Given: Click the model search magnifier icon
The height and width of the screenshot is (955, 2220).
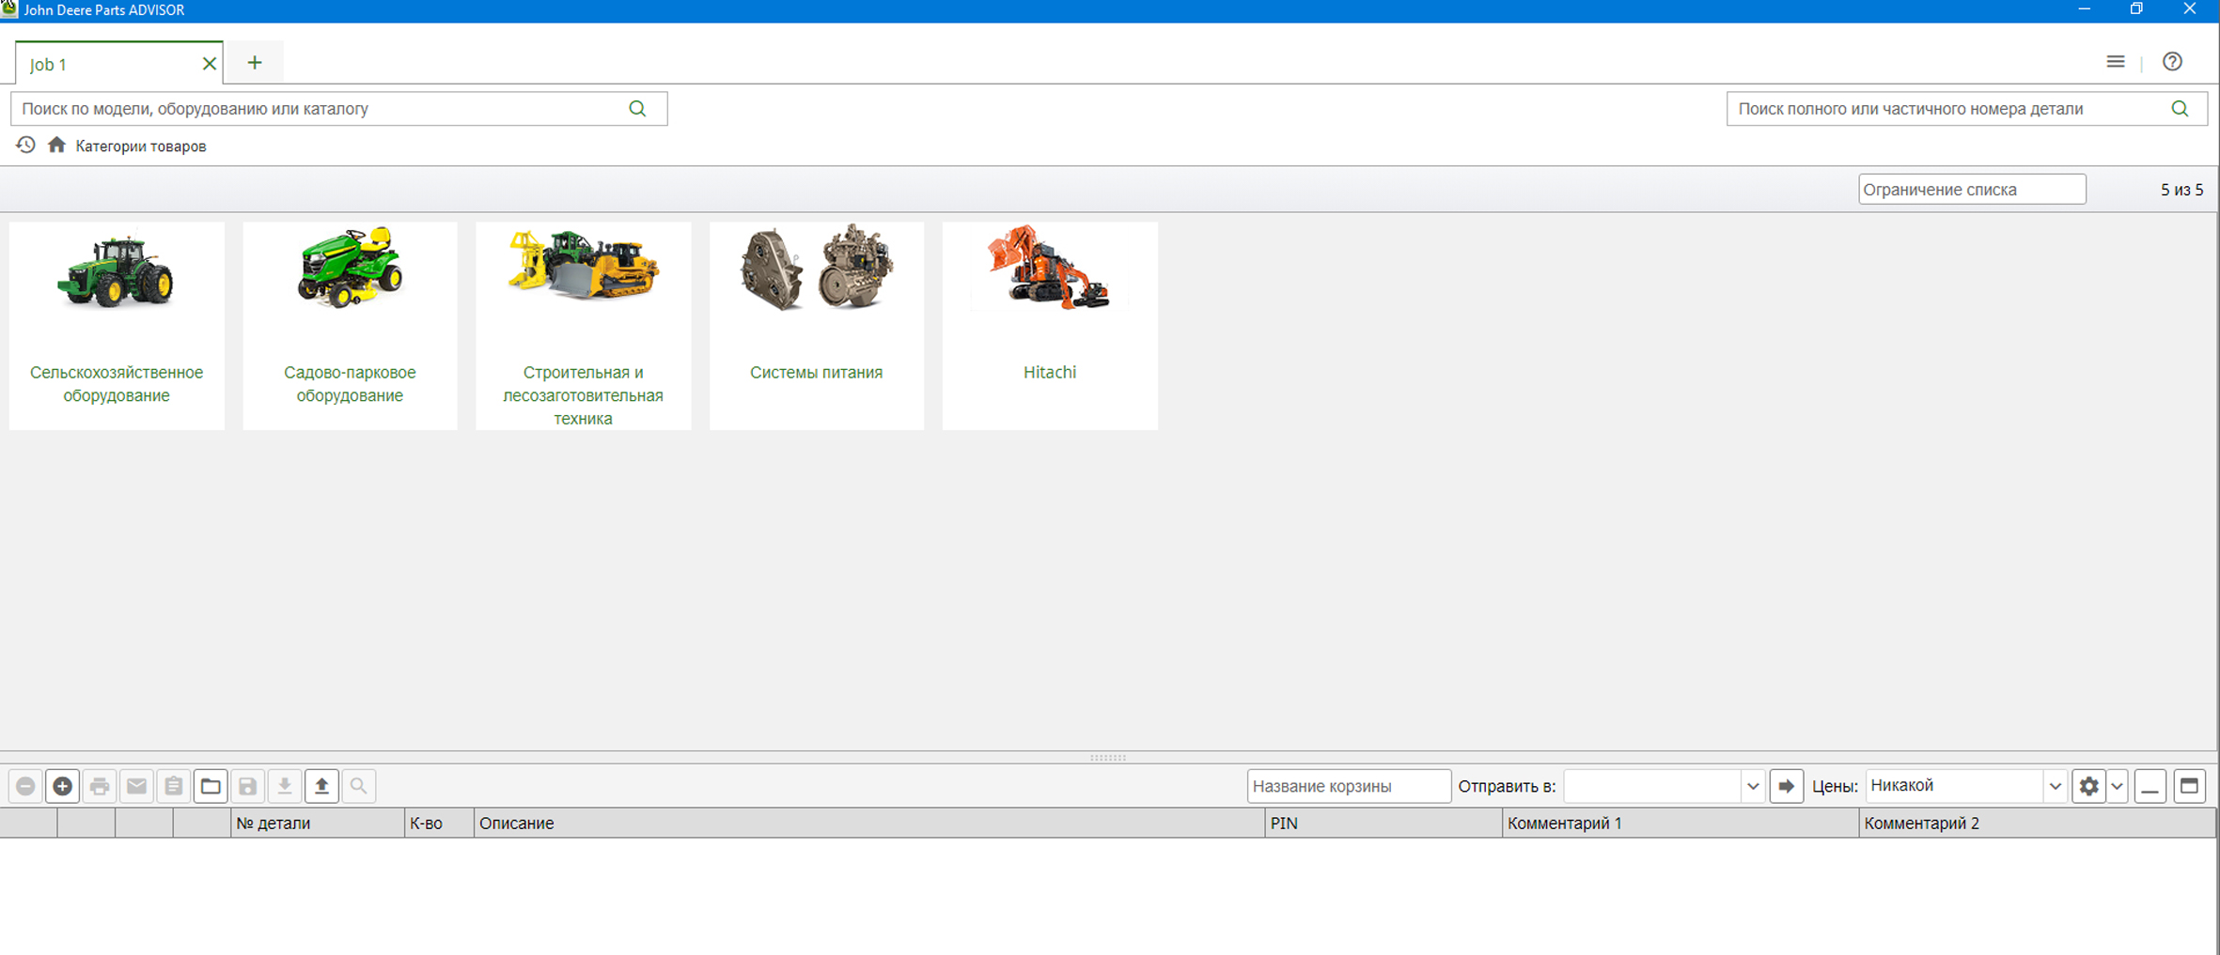Looking at the screenshot, I should pos(637,109).
